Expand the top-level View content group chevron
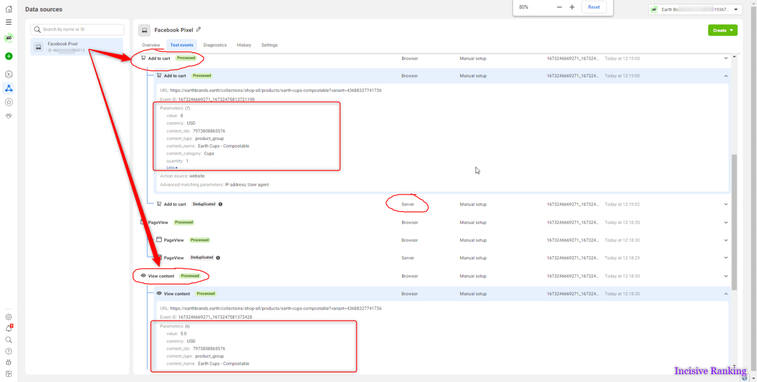 (x=725, y=276)
